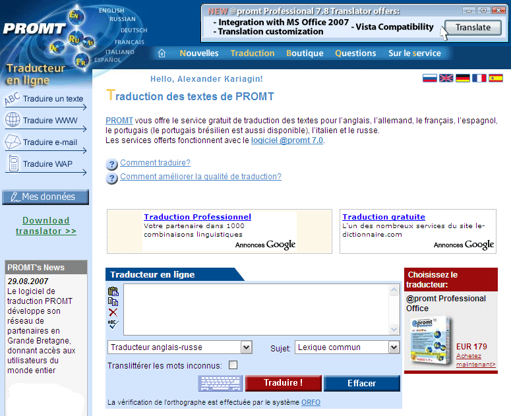Switch site language using the Russian flag
The height and width of the screenshot is (416, 511).
pyautogui.click(x=429, y=78)
